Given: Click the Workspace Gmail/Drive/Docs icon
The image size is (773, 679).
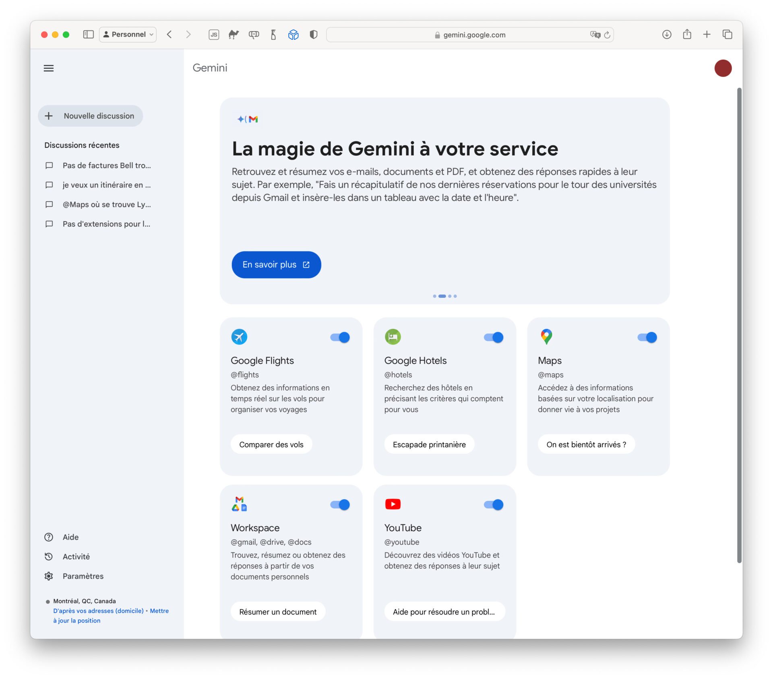Looking at the screenshot, I should (x=239, y=504).
